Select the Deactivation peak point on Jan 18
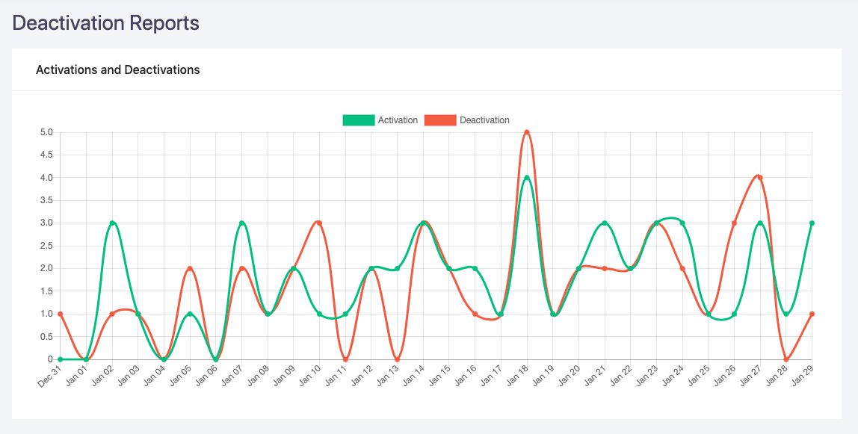 [x=527, y=133]
